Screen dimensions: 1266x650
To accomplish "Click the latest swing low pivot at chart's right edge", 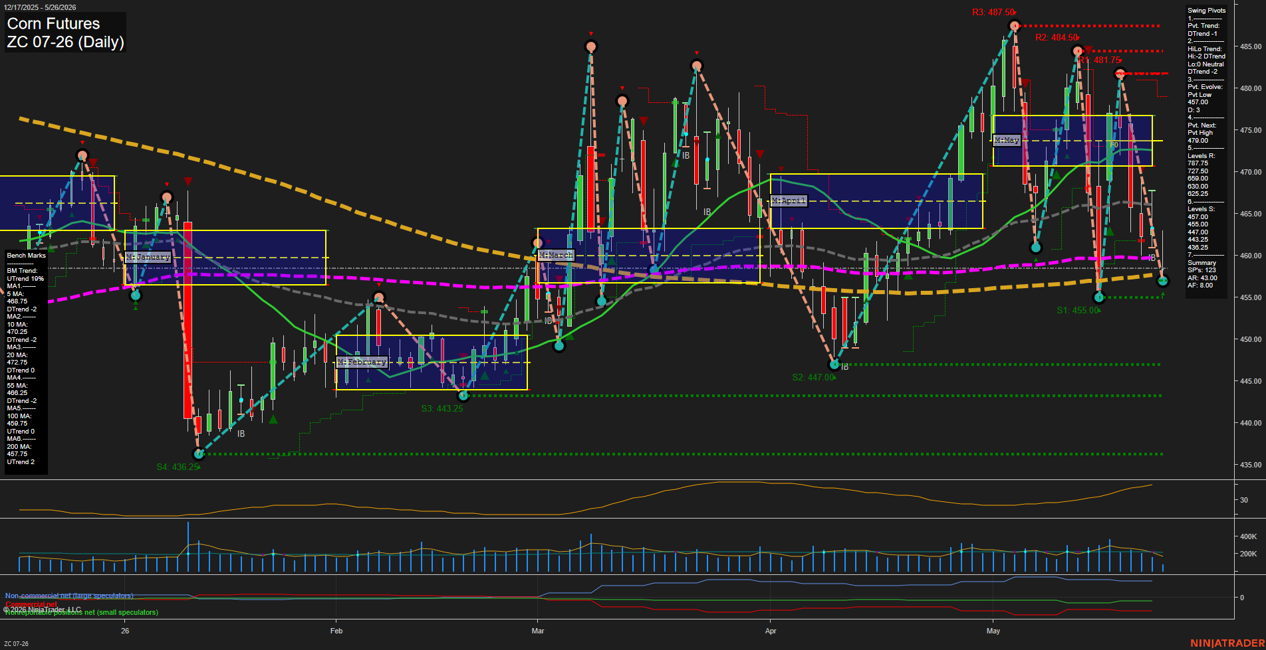I will tap(1163, 281).
